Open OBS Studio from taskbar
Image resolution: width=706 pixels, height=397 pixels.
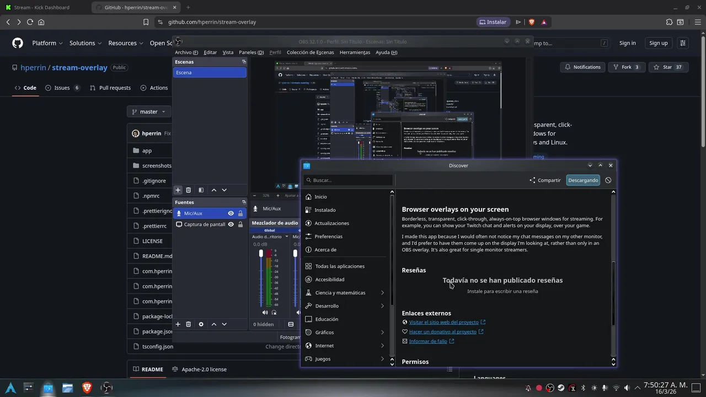click(x=107, y=388)
